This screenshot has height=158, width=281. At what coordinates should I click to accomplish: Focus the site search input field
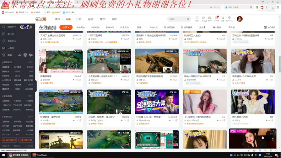pyautogui.click(x=177, y=19)
